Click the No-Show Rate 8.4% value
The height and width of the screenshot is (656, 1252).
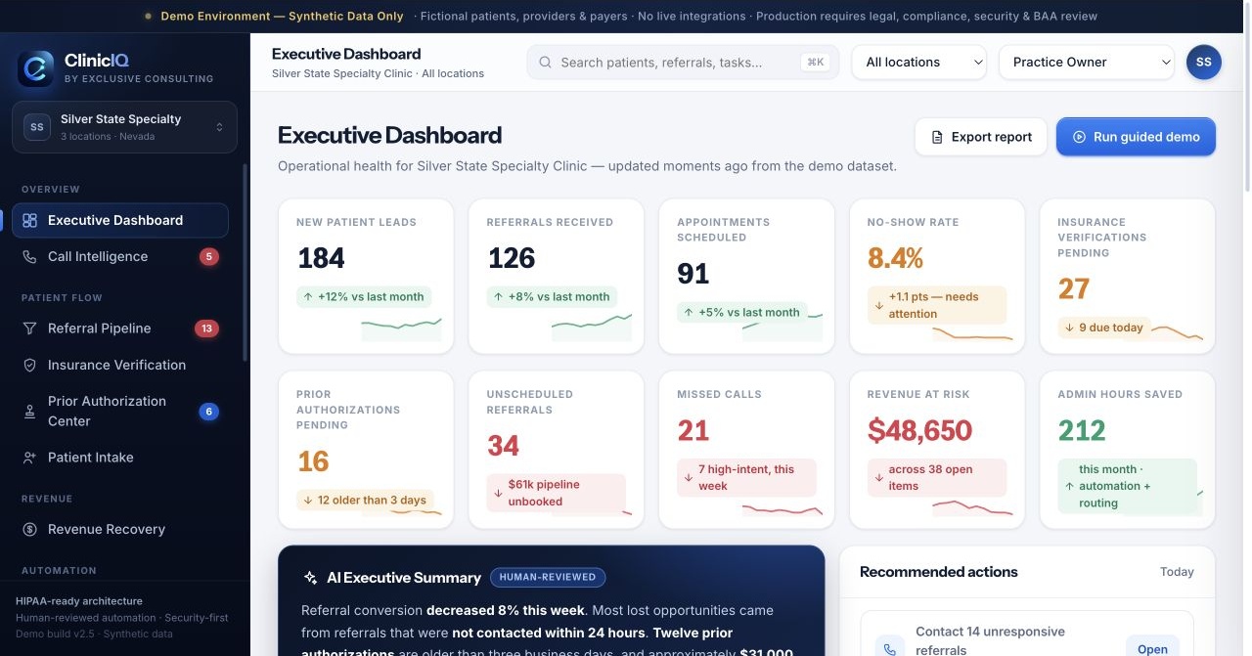point(895,258)
